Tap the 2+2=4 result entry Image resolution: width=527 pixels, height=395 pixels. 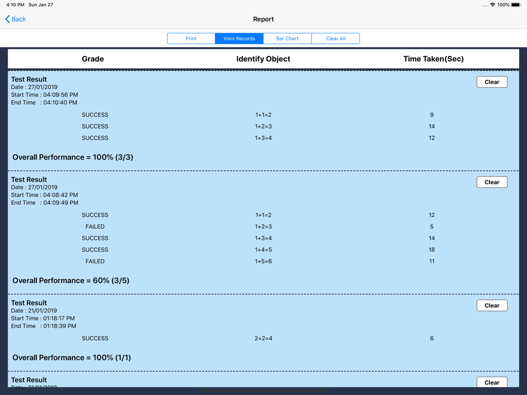click(263, 339)
